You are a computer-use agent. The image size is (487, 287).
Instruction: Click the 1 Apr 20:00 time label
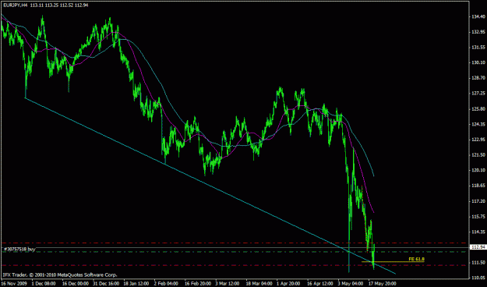(288, 284)
